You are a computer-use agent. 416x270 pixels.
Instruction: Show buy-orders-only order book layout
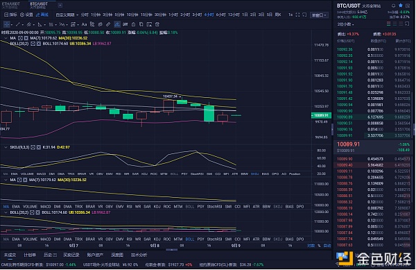(x=395, y=24)
